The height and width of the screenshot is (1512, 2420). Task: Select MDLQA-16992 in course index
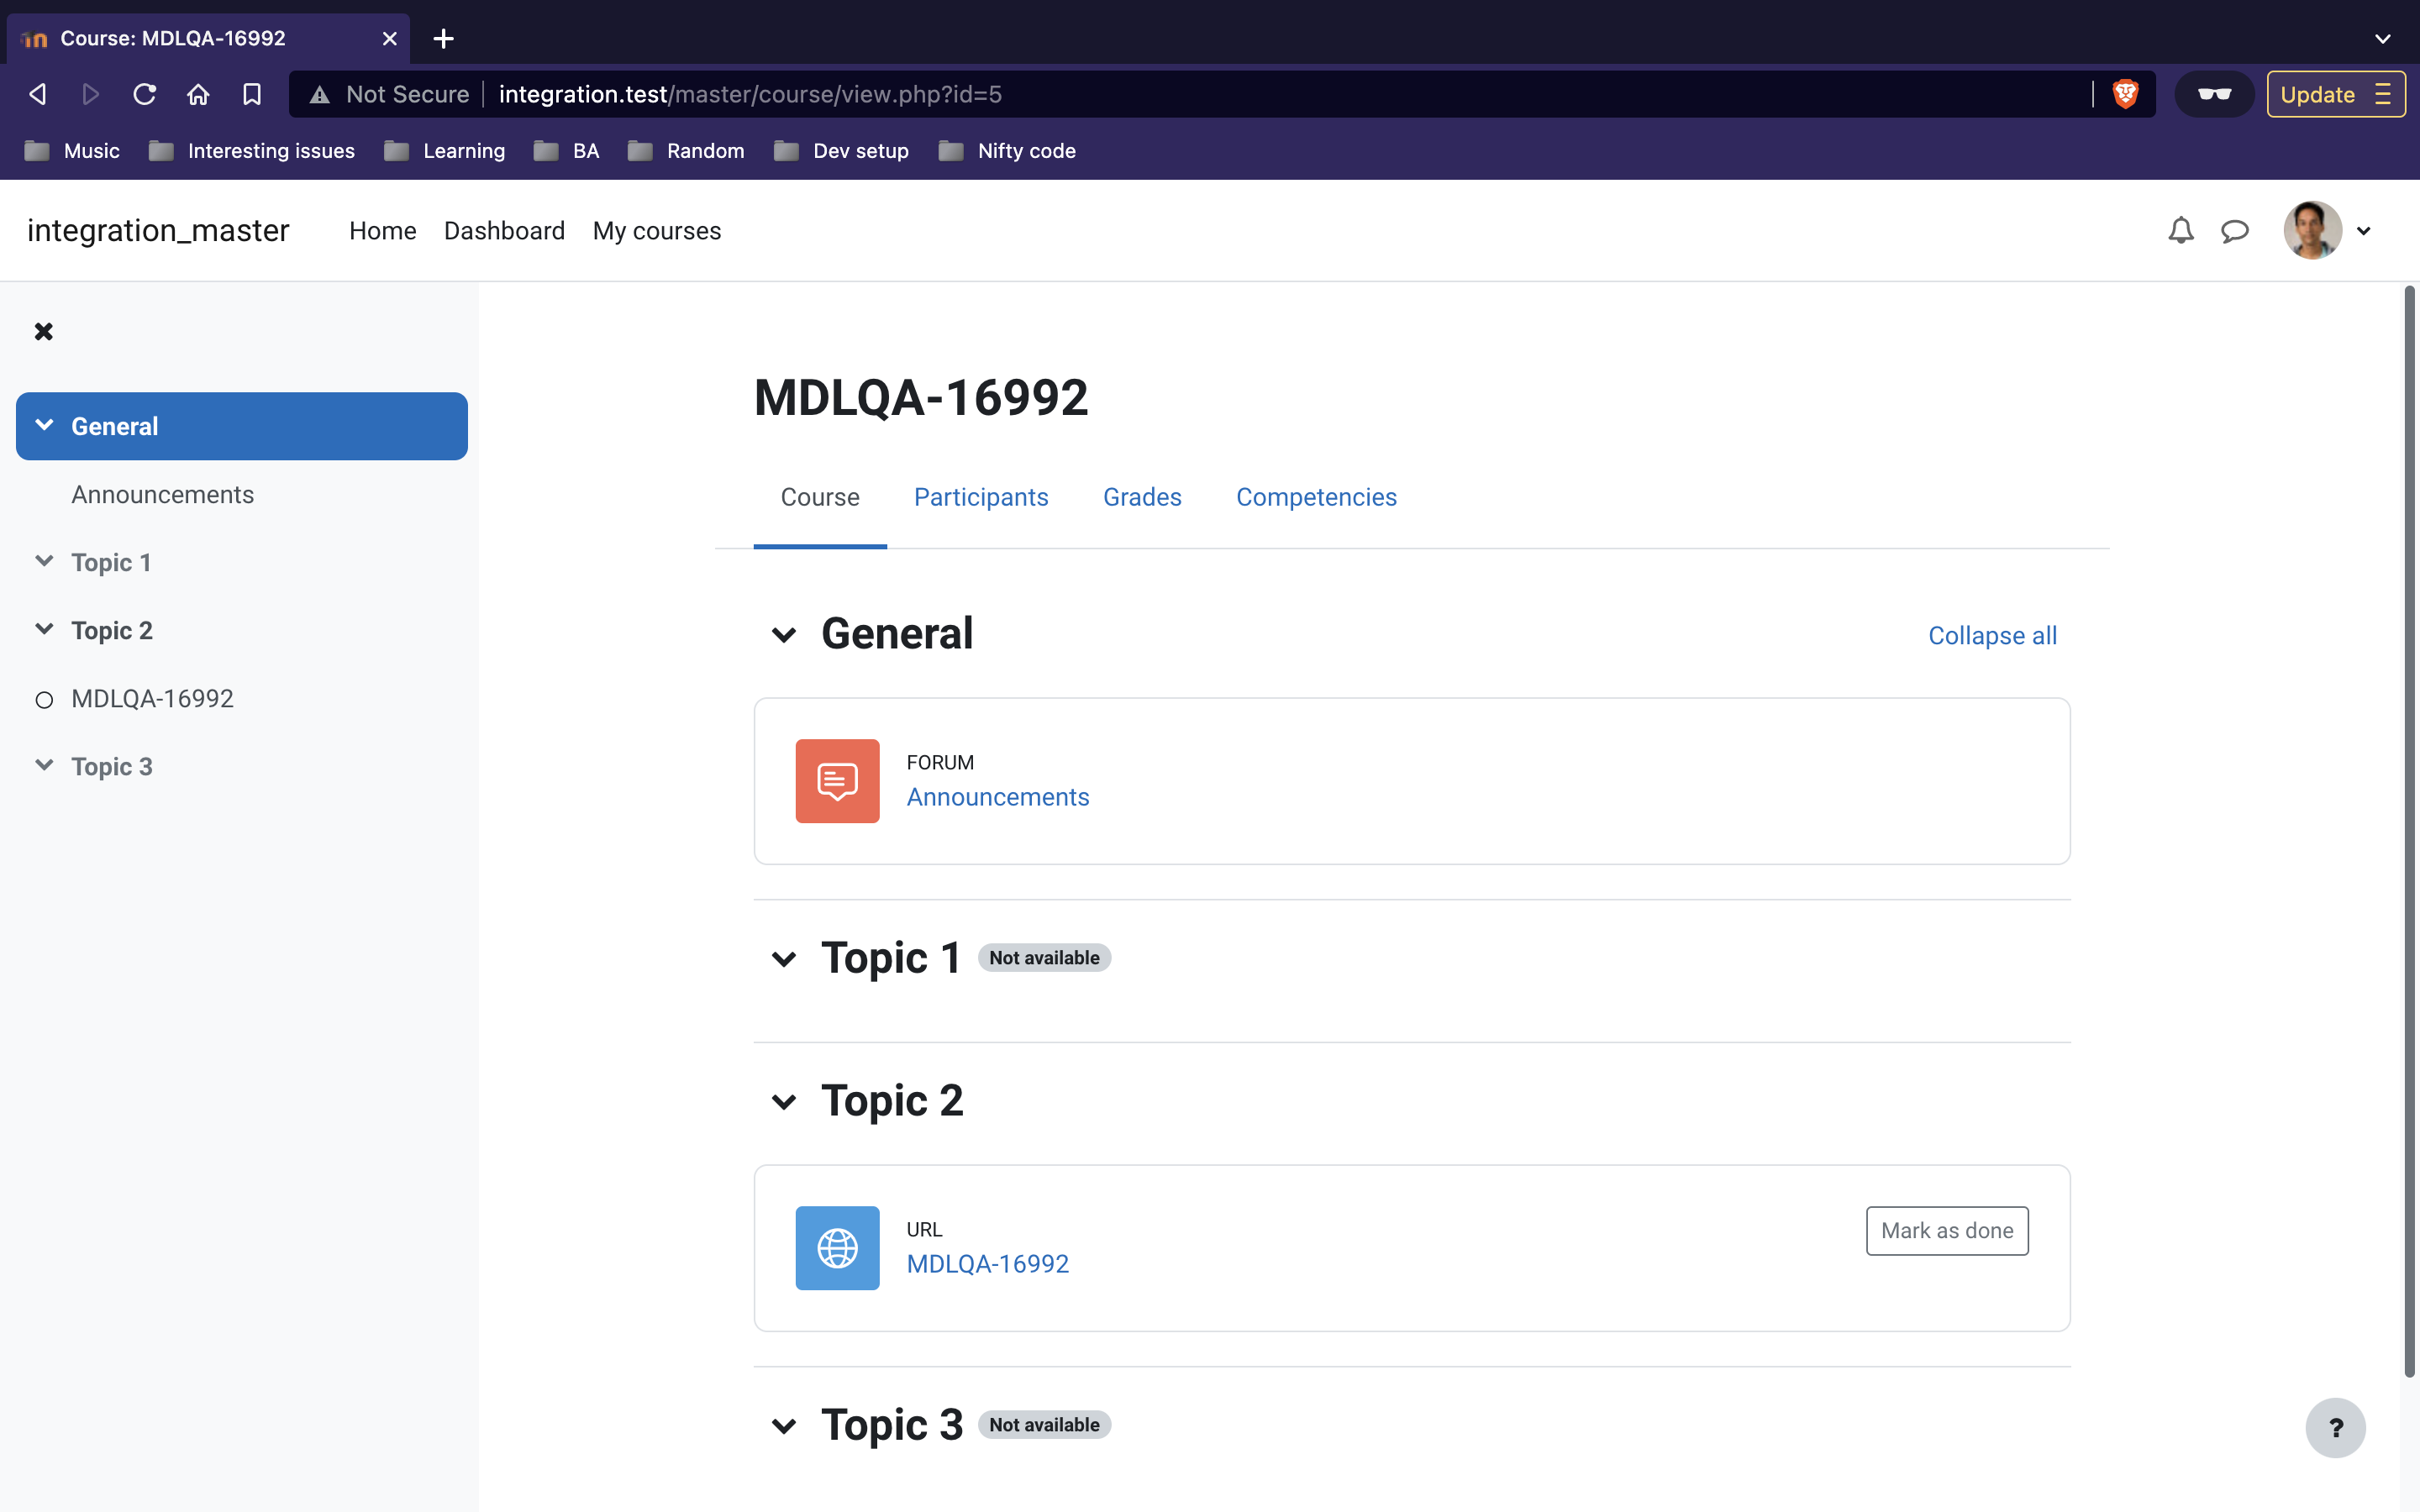pyautogui.click(x=152, y=698)
